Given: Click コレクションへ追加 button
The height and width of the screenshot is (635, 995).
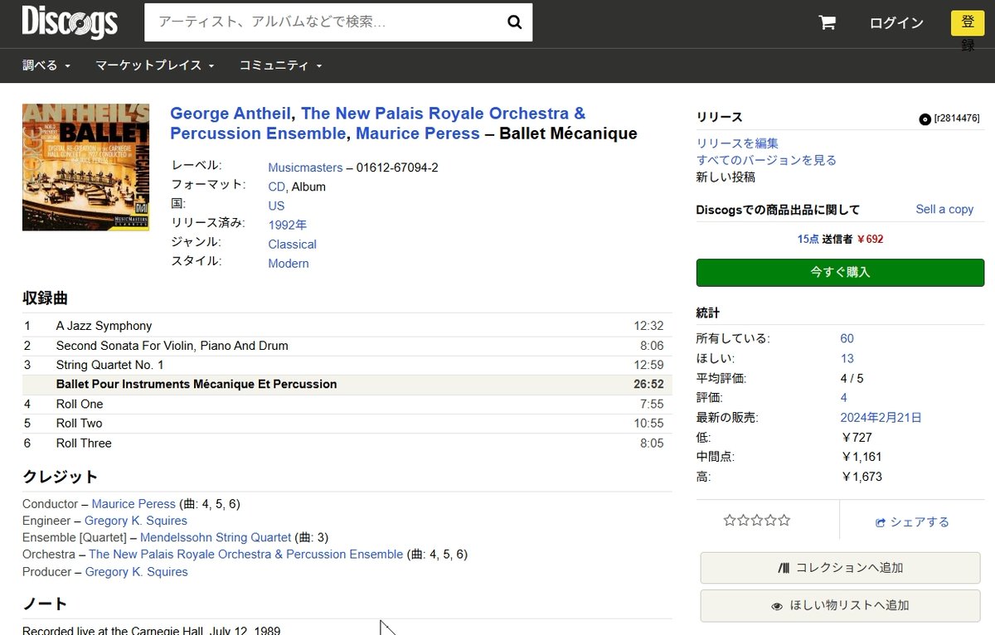Looking at the screenshot, I should point(840,568).
